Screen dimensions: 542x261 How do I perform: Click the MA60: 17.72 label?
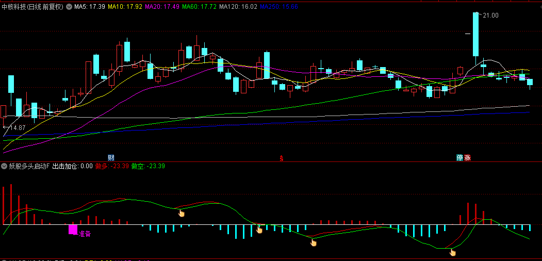click(199, 6)
